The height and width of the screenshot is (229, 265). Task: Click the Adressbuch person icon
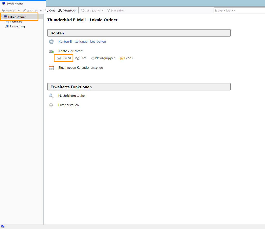coord(60,10)
